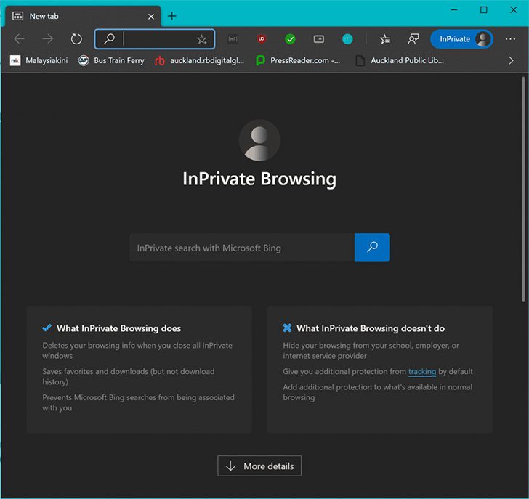Click the star to favorite this page
The width and height of the screenshot is (529, 499).
pos(202,39)
